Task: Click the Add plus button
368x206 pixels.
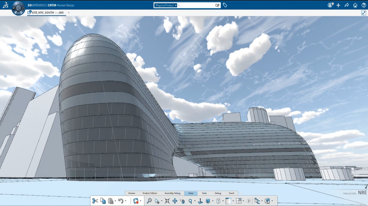Action: click(338, 5)
